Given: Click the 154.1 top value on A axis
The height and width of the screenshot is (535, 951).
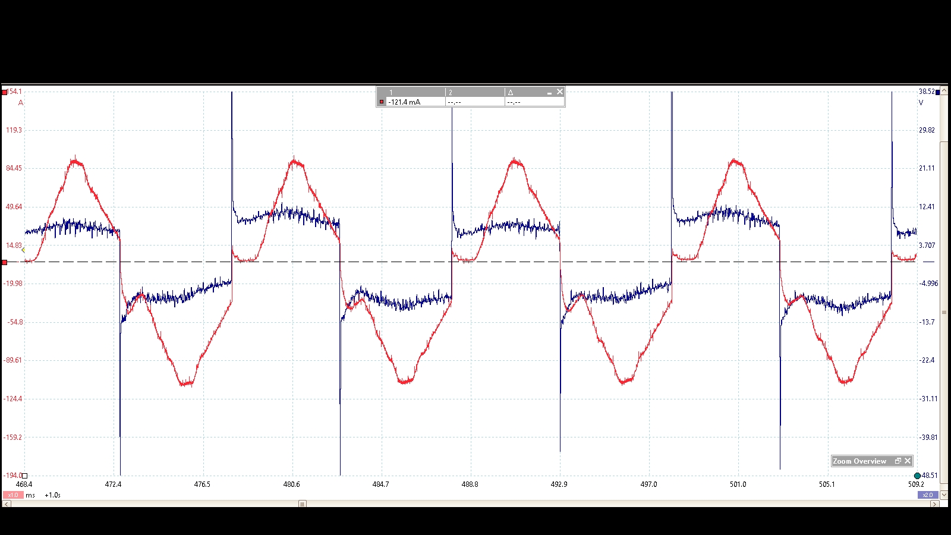Looking at the screenshot, I should click(15, 92).
